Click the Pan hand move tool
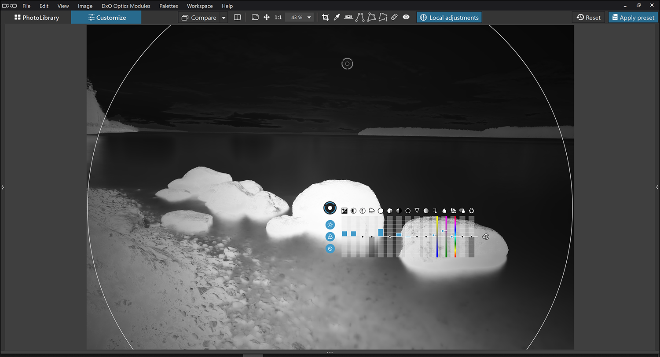 pyautogui.click(x=267, y=18)
